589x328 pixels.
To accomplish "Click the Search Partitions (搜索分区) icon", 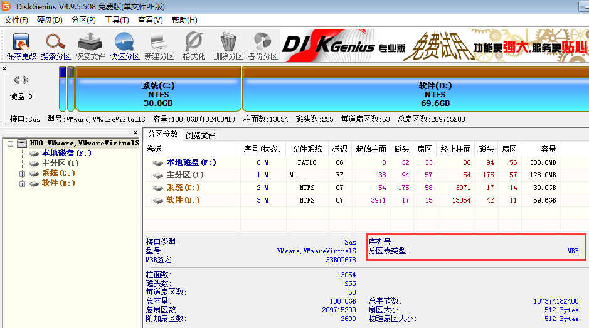I will [x=56, y=46].
